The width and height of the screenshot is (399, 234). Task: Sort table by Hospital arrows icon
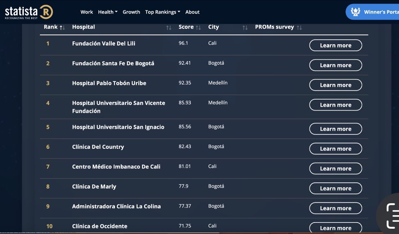point(169,28)
